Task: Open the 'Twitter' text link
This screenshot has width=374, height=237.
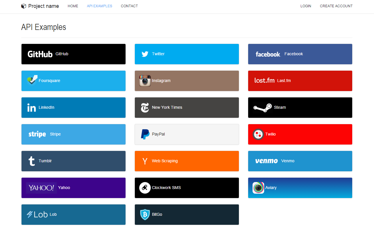Action: [158, 54]
